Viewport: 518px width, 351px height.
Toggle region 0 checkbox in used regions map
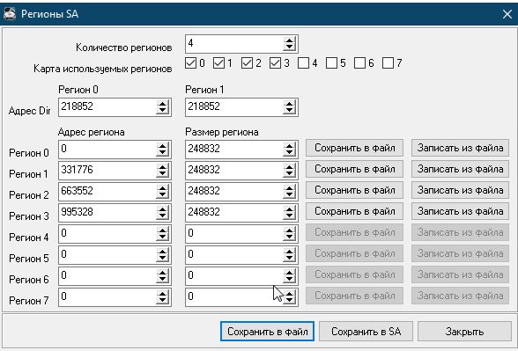coord(190,62)
